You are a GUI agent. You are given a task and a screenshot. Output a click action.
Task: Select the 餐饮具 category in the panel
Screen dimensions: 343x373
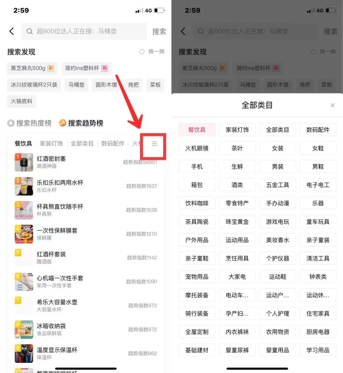[197, 129]
